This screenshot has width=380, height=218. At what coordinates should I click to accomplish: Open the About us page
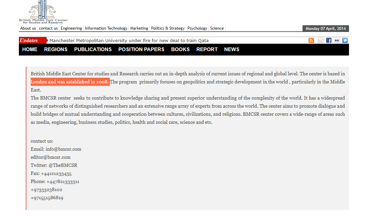(x=28, y=28)
